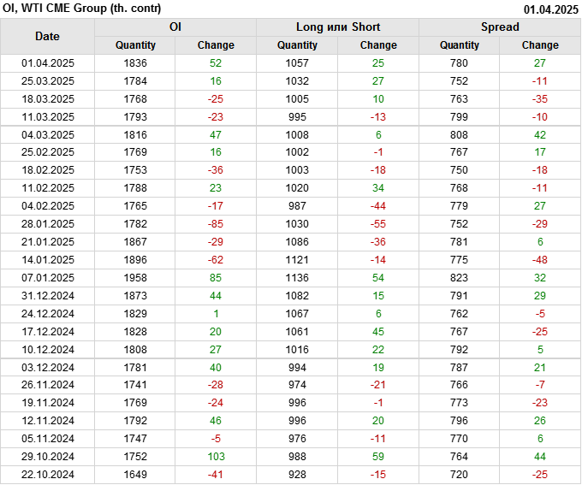Select the 01.04.2025 date row cell
This screenshot has height=485, width=582.
click(x=48, y=62)
